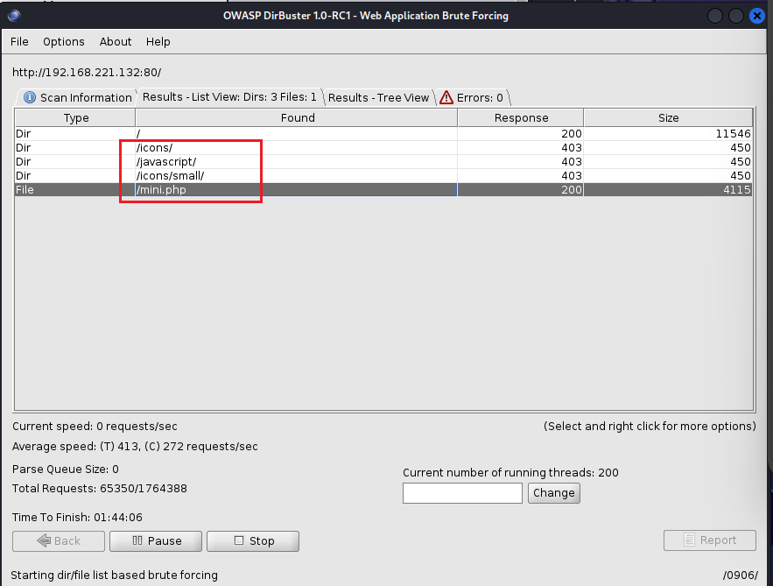Viewport: 773px width, 586px height.
Task: Click the size value 11546
Action: [x=733, y=134]
